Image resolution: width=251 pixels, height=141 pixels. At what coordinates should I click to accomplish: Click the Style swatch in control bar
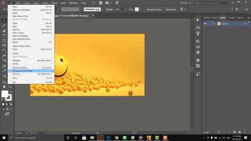click(x=137, y=9)
